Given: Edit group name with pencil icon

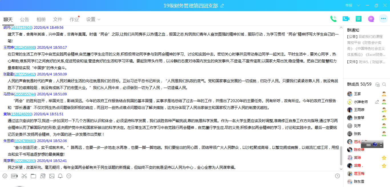Looking at the screenshot, I should point(222,6).
